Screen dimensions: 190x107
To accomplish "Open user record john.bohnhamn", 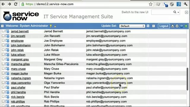I will (x=21, y=45).
